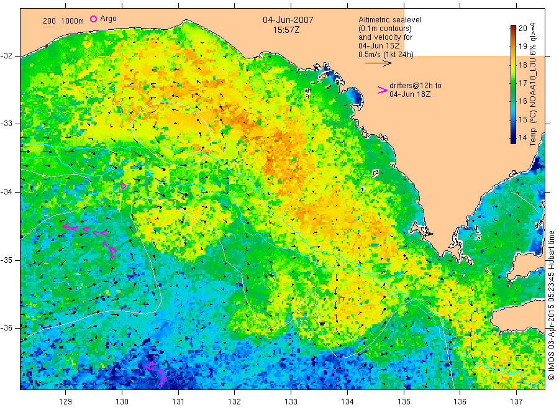Screen dimensions: 559x410
Task: Click colorbar tick label 17
Action: click(522, 83)
